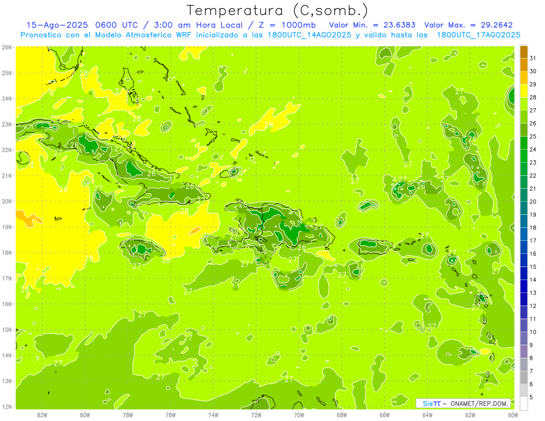This screenshot has height=421, width=545.
Task: Click the yellow legend swatch between 28 and 29
Action: pyautogui.click(x=524, y=91)
